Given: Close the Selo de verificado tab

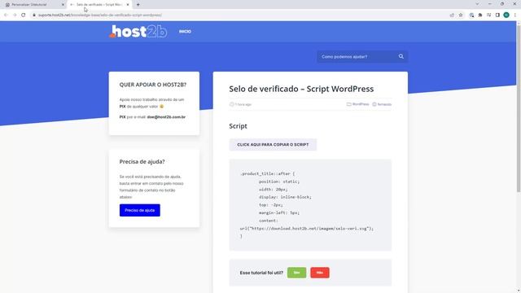Looking at the screenshot, I should pos(128,5).
